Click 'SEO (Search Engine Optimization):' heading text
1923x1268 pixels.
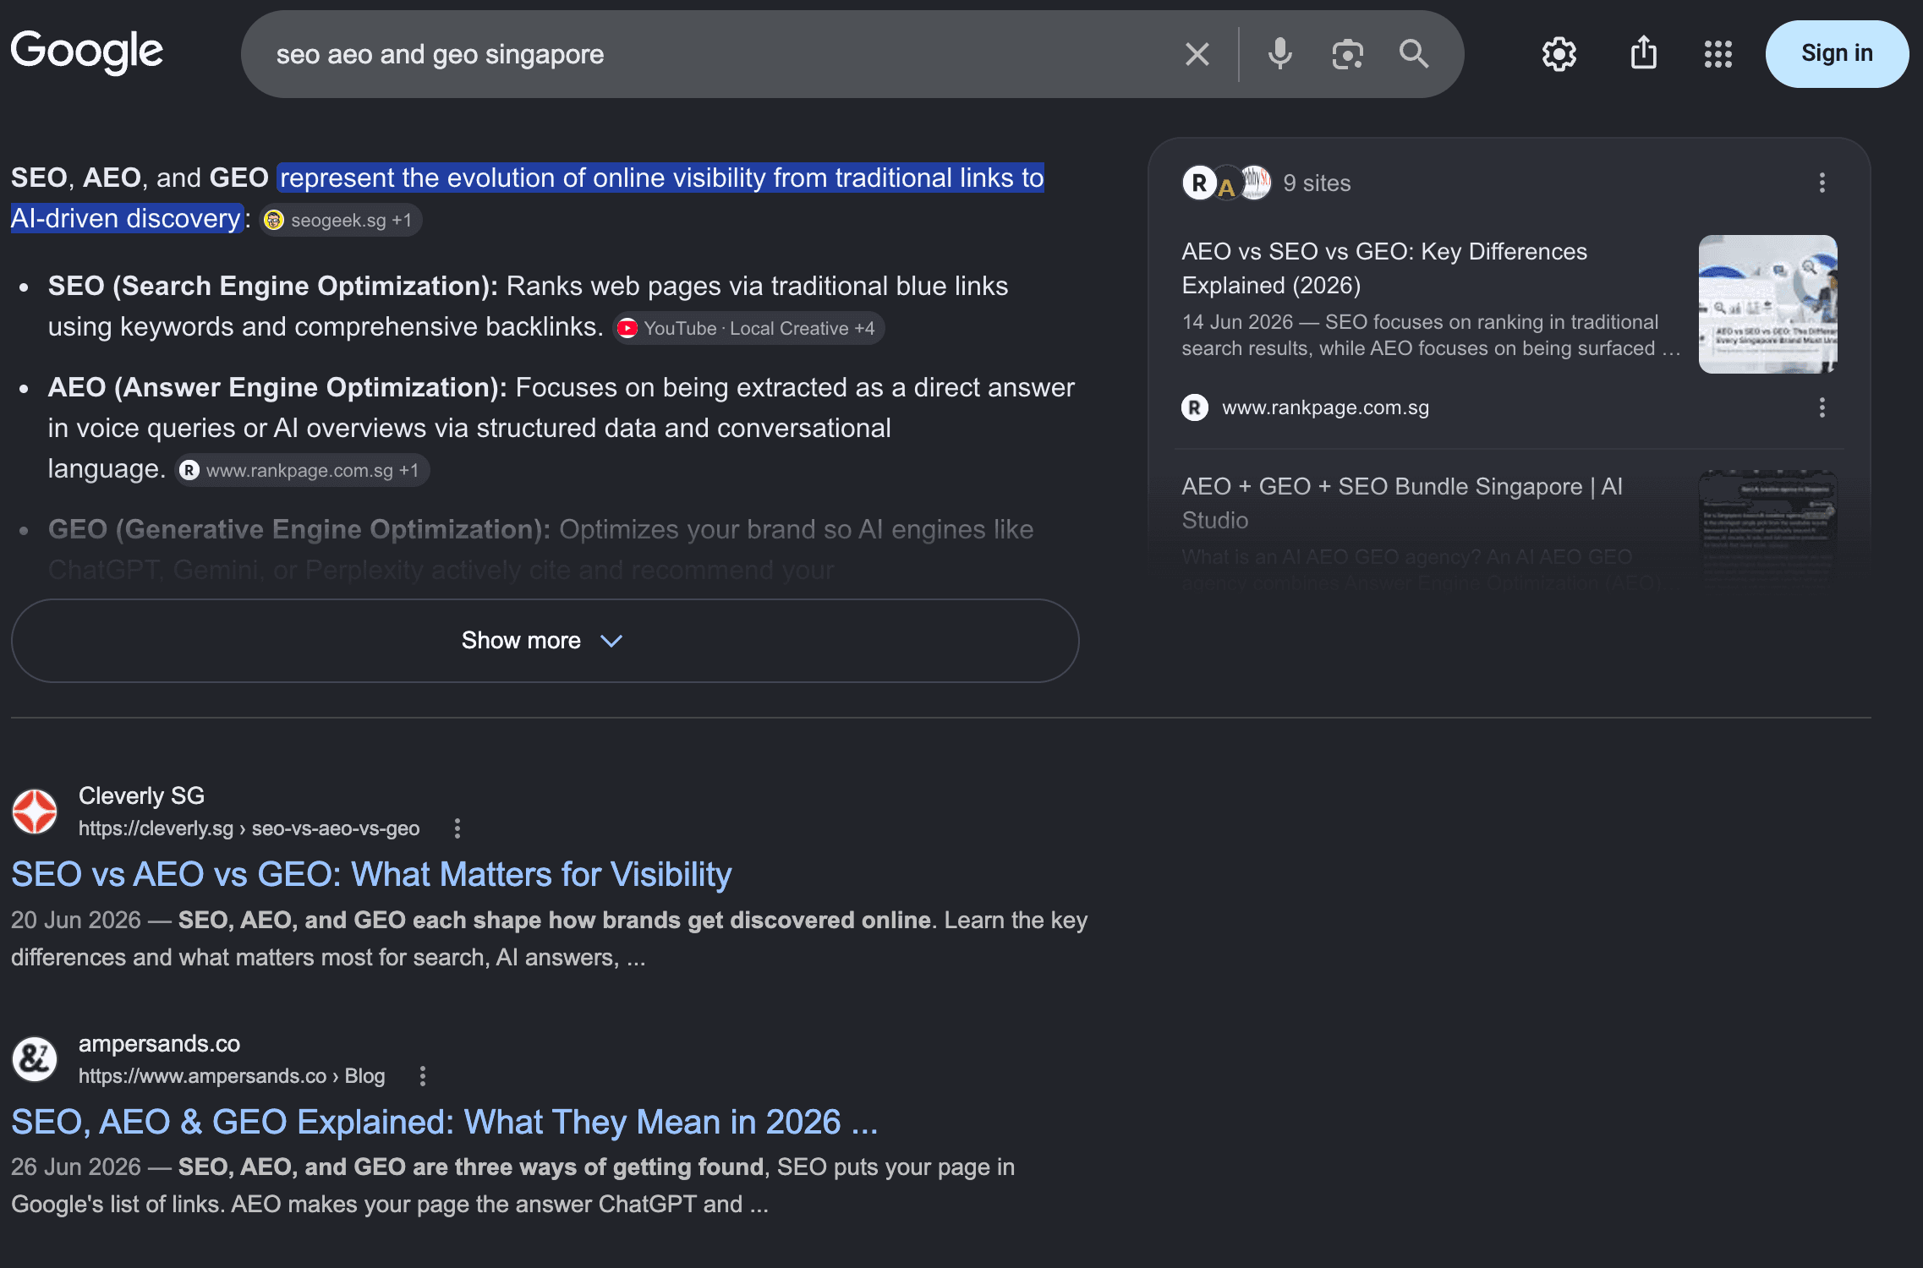[272, 286]
